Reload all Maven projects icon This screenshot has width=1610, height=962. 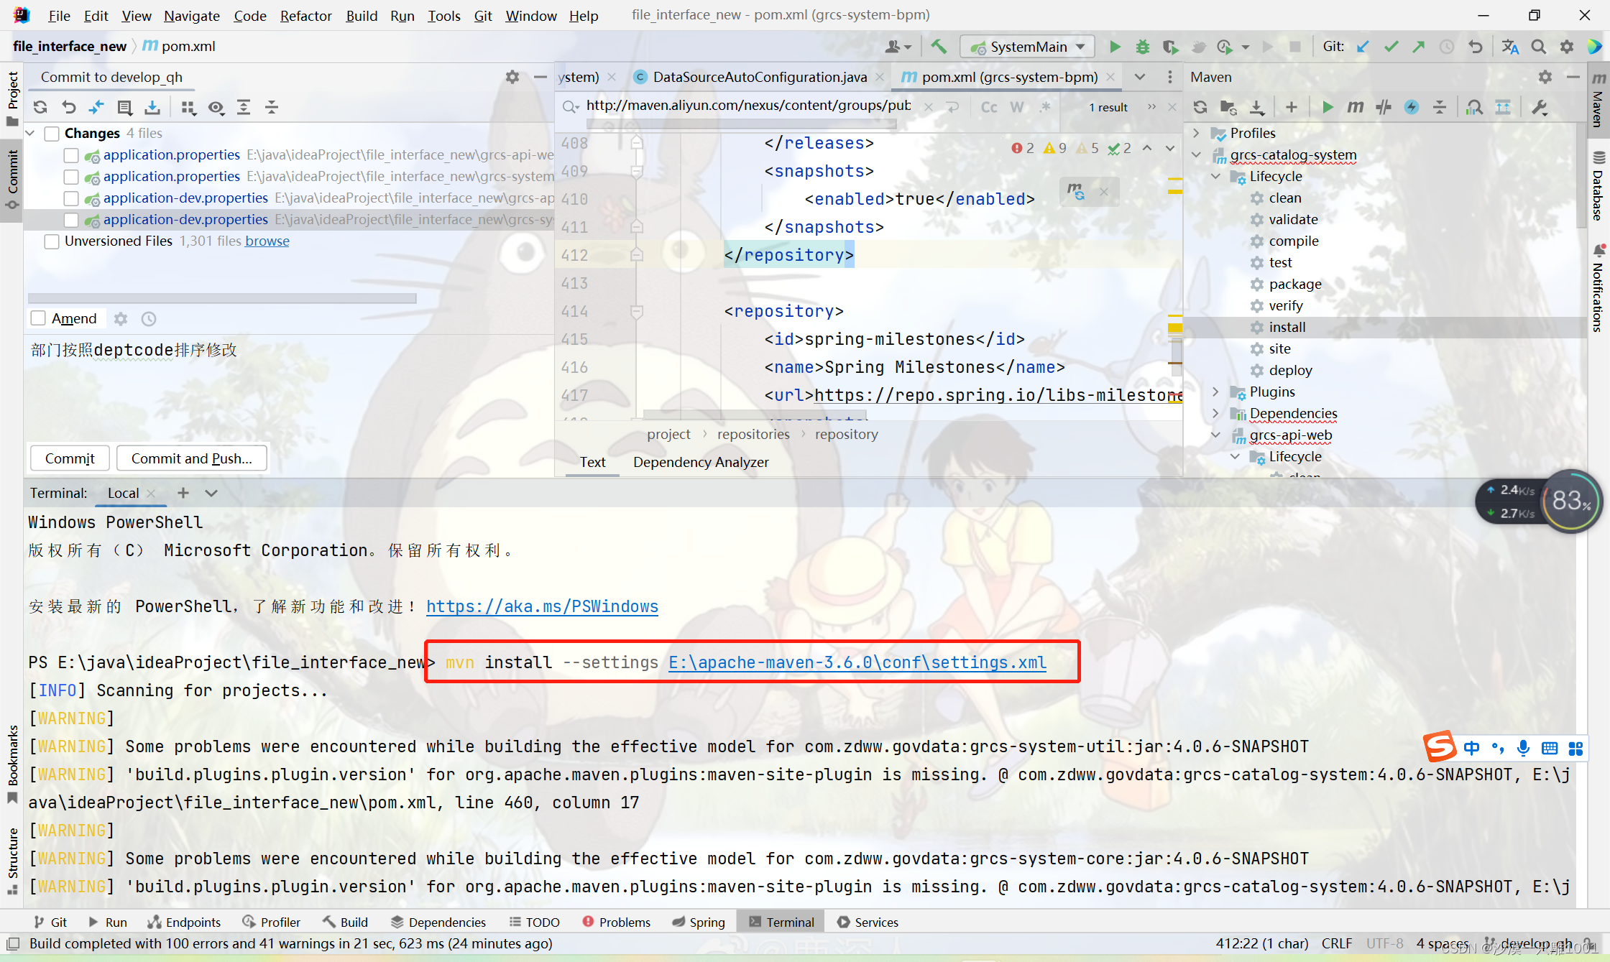coord(1200,107)
